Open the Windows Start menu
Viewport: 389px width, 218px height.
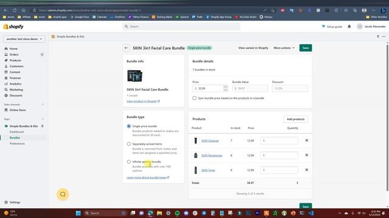tap(78, 213)
